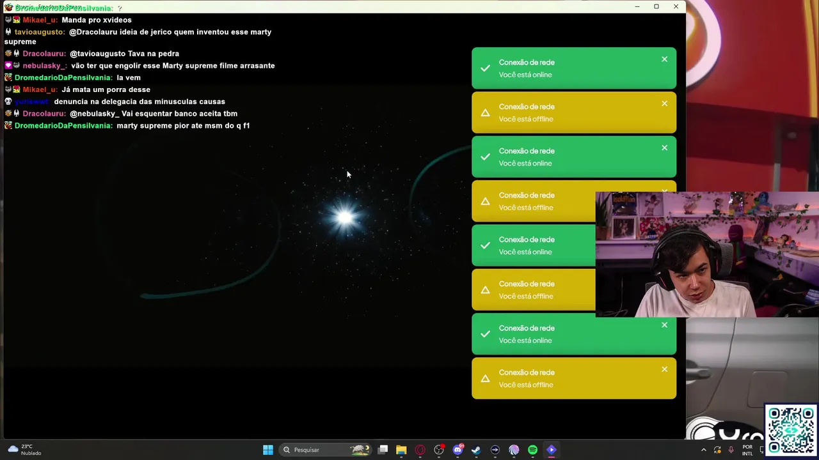
Task: Click checkmark icon in topmost online notification
Action: [485, 68]
